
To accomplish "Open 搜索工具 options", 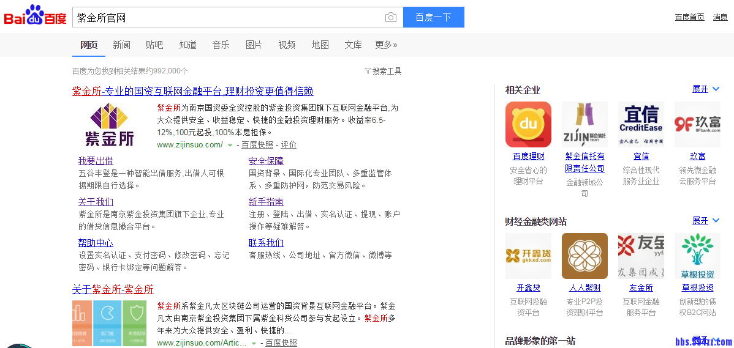I will (x=387, y=71).
